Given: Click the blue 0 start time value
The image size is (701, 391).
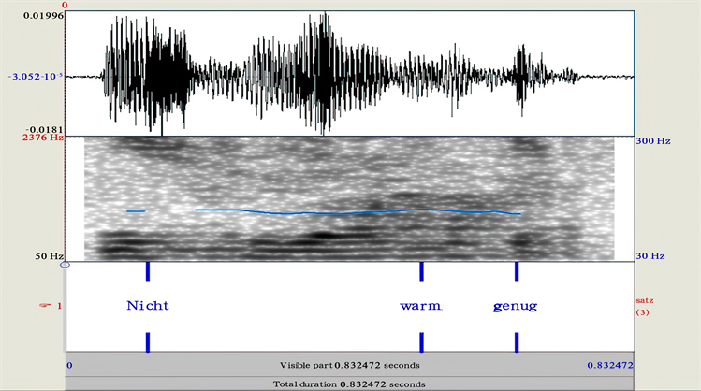Looking at the screenshot, I should click(71, 364).
